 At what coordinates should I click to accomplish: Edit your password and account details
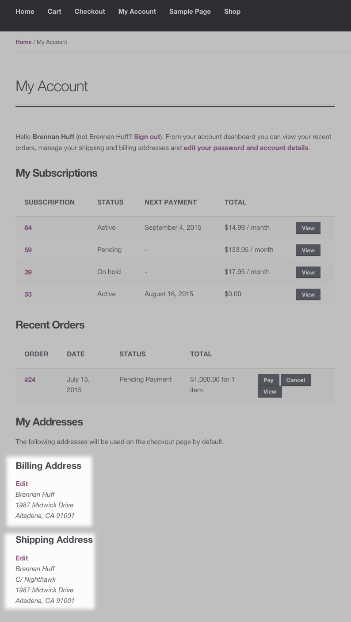click(x=246, y=147)
